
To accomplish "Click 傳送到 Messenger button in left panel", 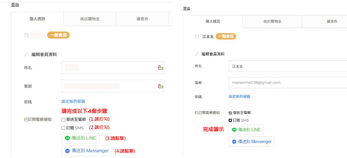I will coord(86,151).
